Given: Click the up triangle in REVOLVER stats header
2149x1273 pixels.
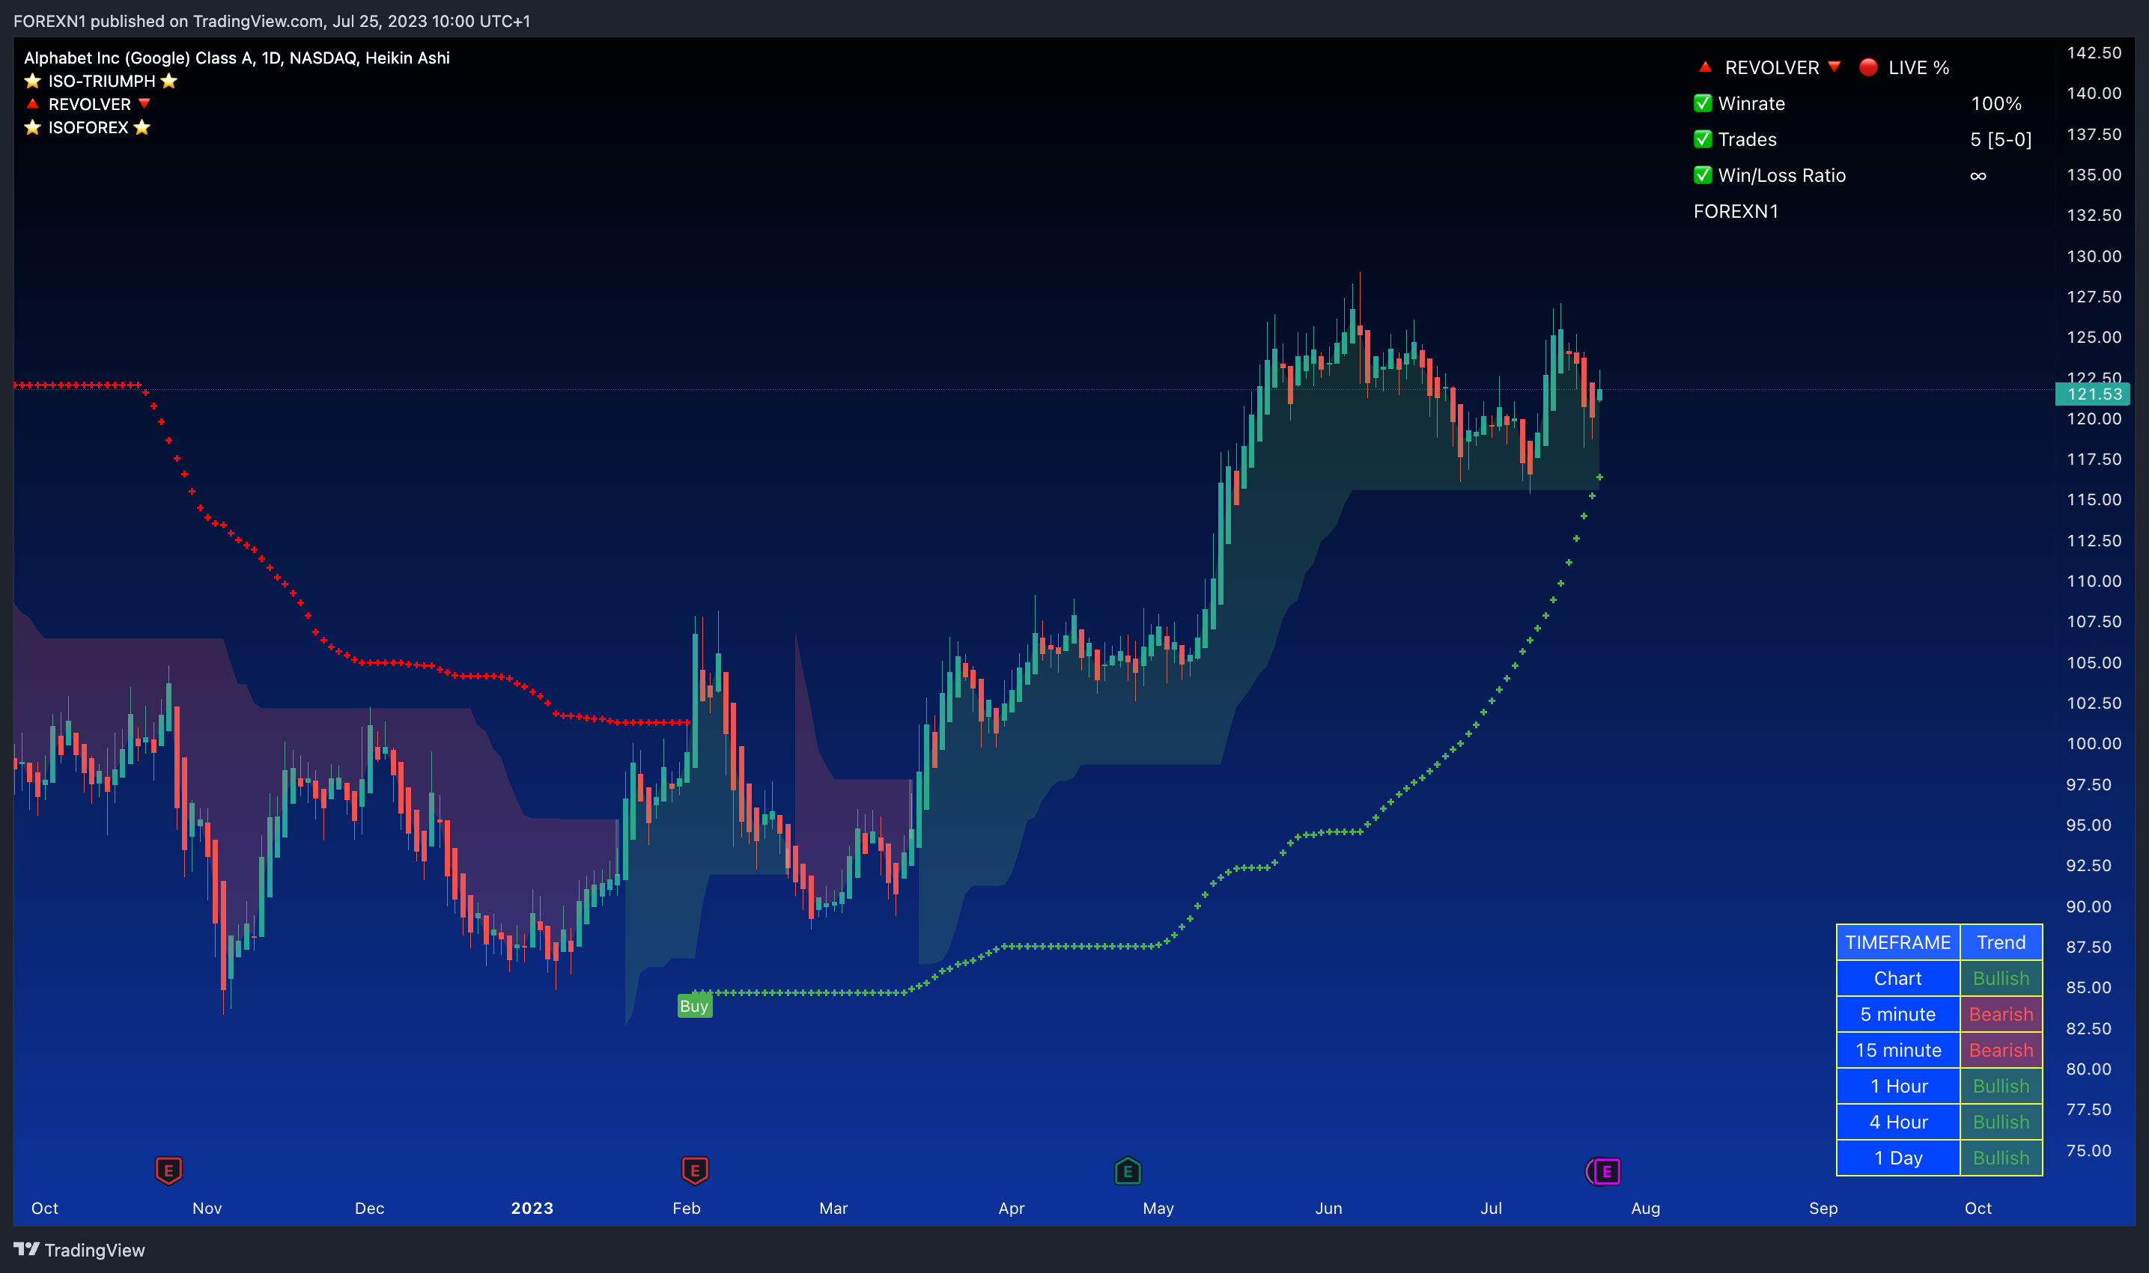Looking at the screenshot, I should pyautogui.click(x=1705, y=67).
